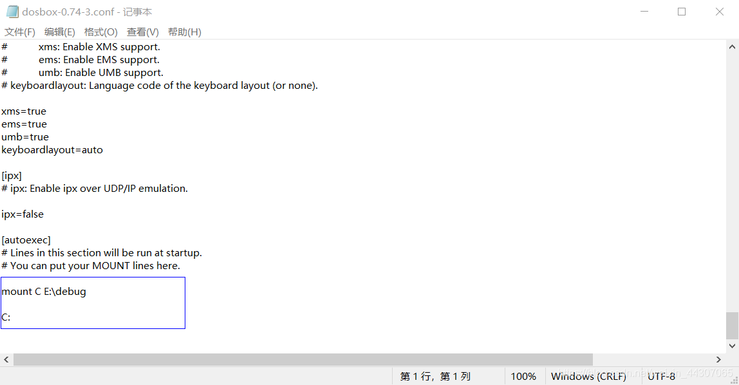Click the Windows (CRLF) status entry
This screenshot has height=385, width=739.
(588, 376)
